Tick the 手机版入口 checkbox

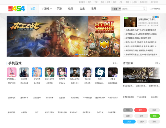pyautogui.click(x=150, y=9)
